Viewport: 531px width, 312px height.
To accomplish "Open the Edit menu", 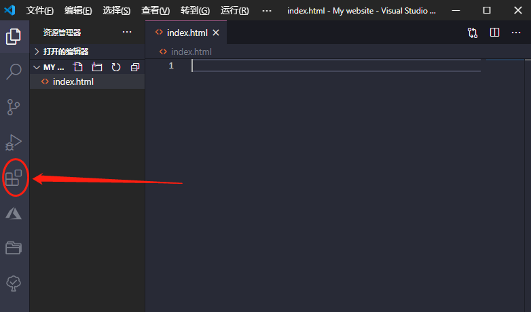I will coord(78,10).
